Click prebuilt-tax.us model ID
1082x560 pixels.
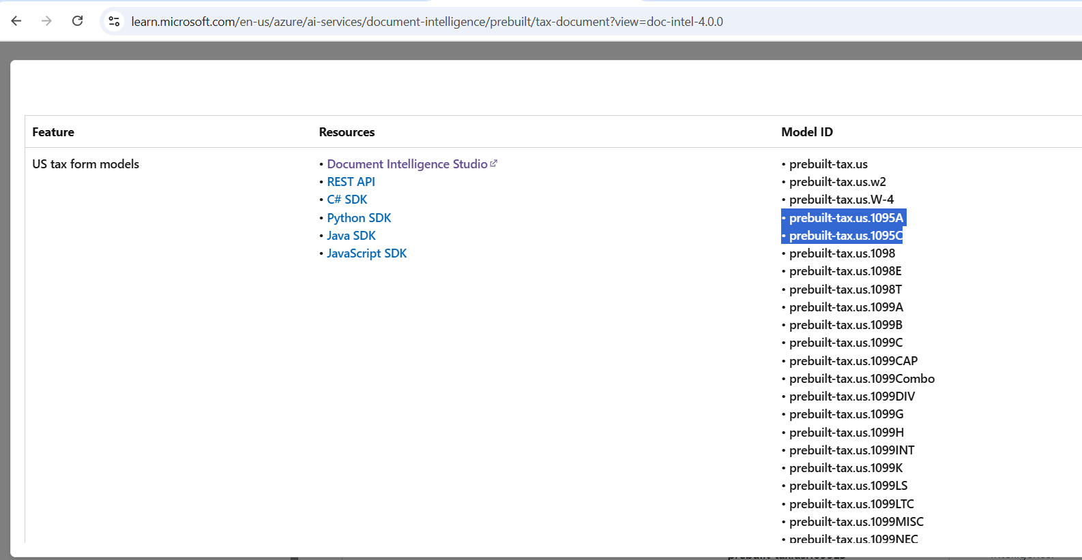pyautogui.click(x=828, y=164)
